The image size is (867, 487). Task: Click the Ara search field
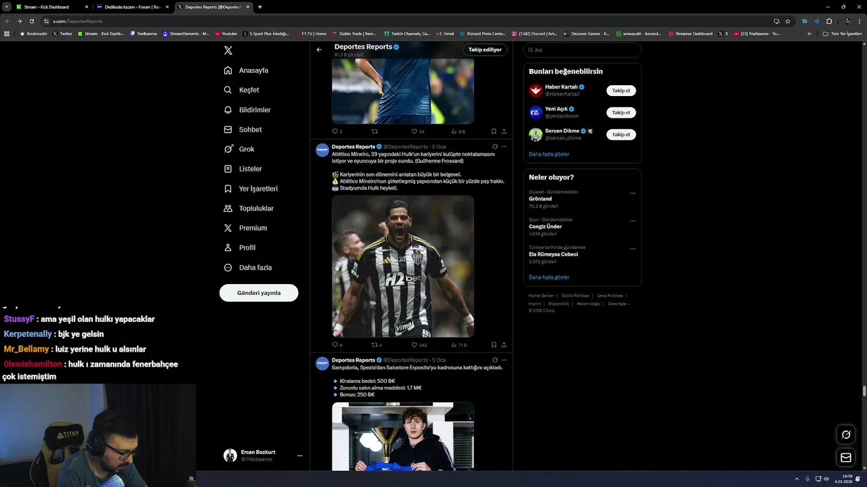(x=582, y=50)
